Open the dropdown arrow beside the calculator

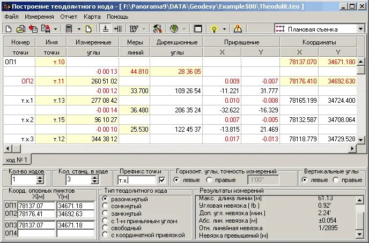click(79, 29)
